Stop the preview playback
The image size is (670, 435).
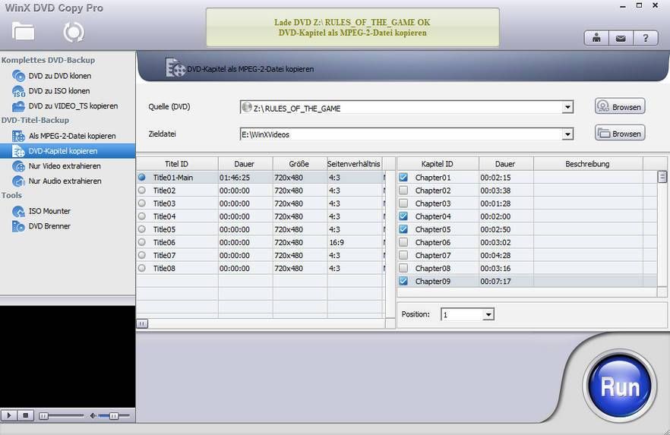point(26,415)
